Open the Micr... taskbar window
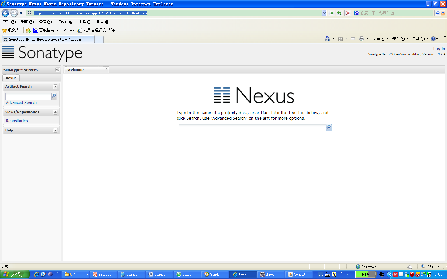 click(103, 274)
